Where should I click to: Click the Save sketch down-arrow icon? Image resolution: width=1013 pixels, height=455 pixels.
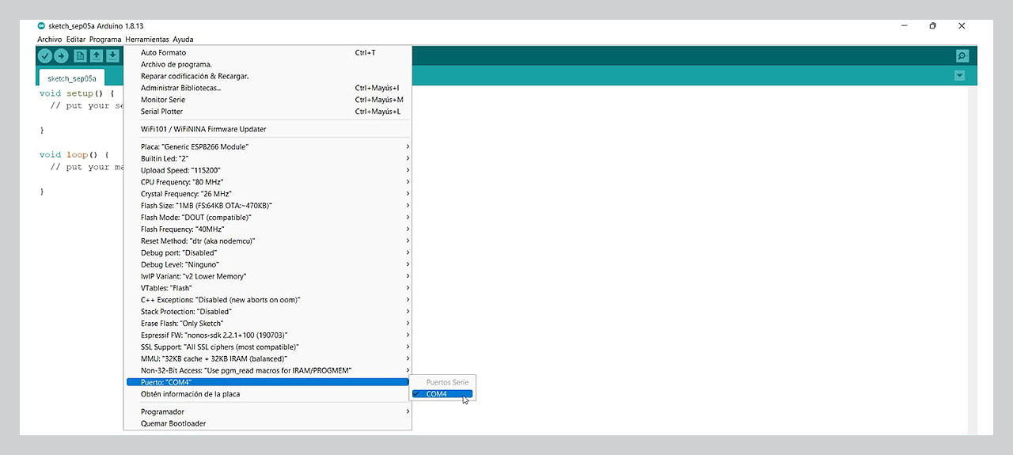click(x=112, y=55)
